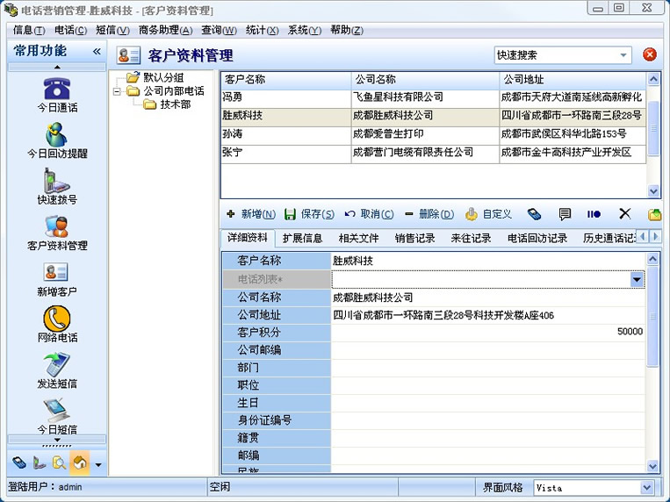Click the 新增 add button

[x=250, y=214]
